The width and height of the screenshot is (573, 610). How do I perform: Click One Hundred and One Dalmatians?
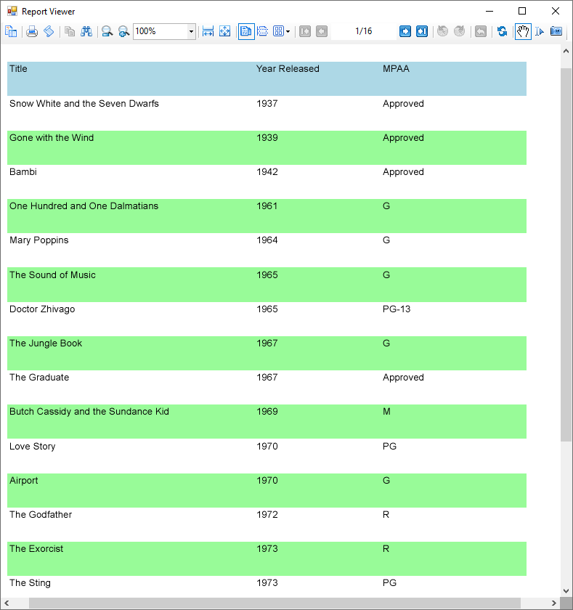(x=84, y=206)
